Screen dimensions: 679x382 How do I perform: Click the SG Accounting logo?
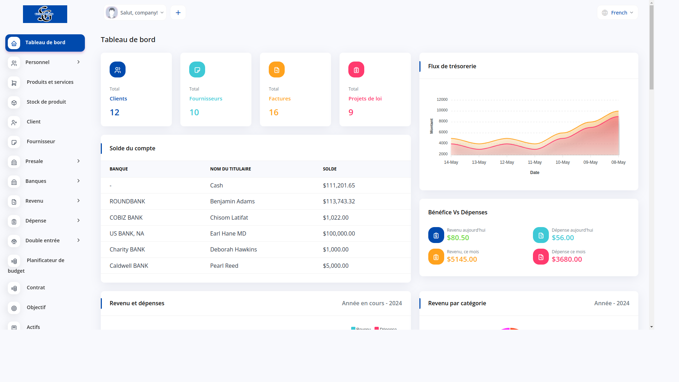click(45, 14)
